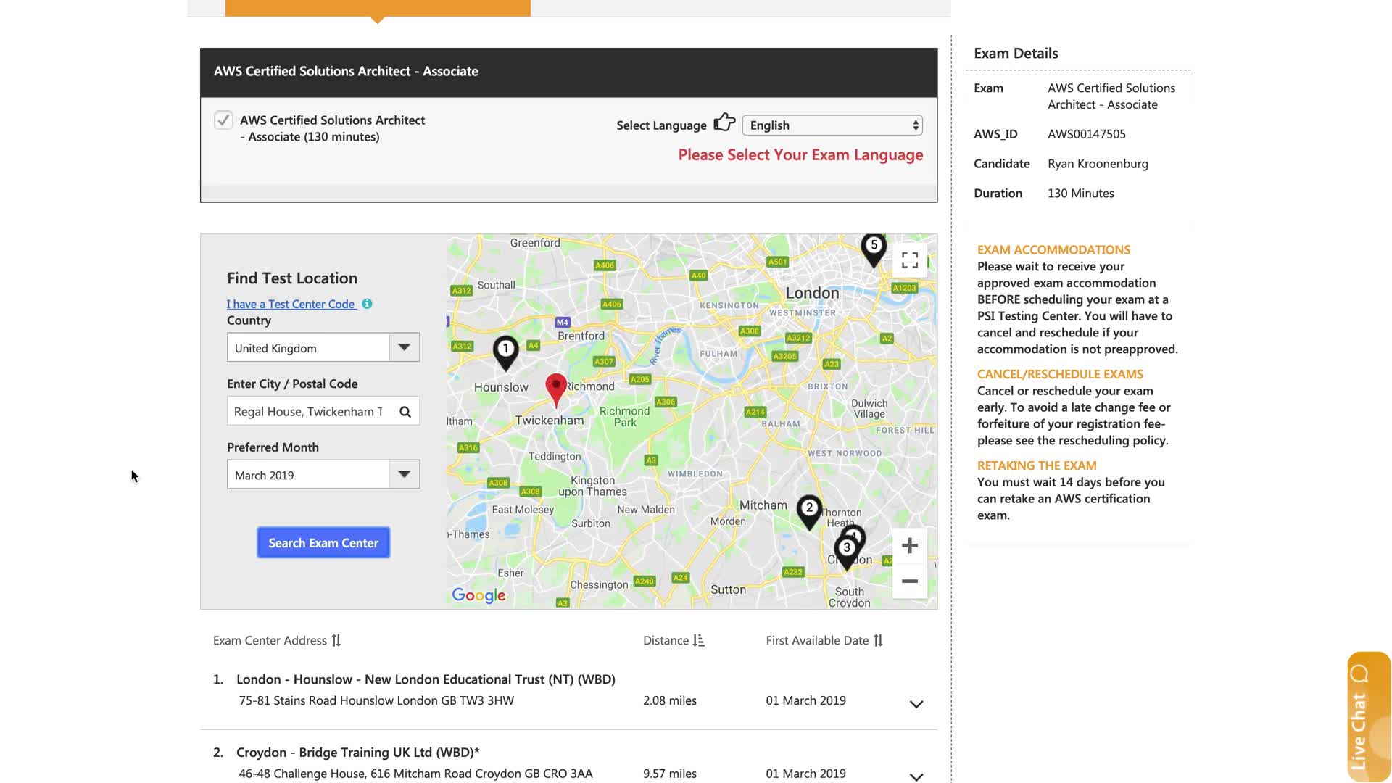Click map marker number 5 on the map

click(x=874, y=247)
